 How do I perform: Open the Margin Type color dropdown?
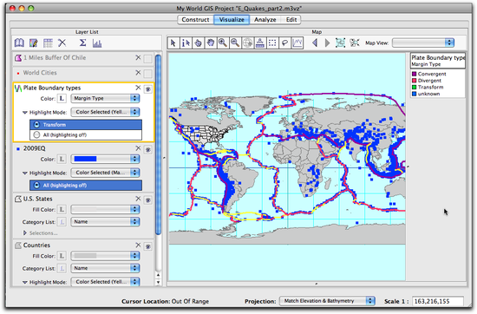click(x=105, y=98)
